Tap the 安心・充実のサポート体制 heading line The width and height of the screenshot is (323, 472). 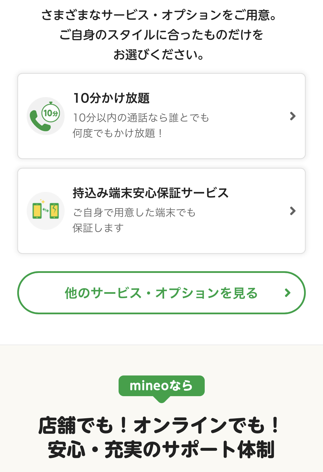tap(161, 450)
